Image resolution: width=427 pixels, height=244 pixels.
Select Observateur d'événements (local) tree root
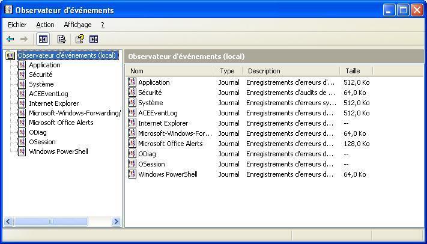[x=67, y=55]
